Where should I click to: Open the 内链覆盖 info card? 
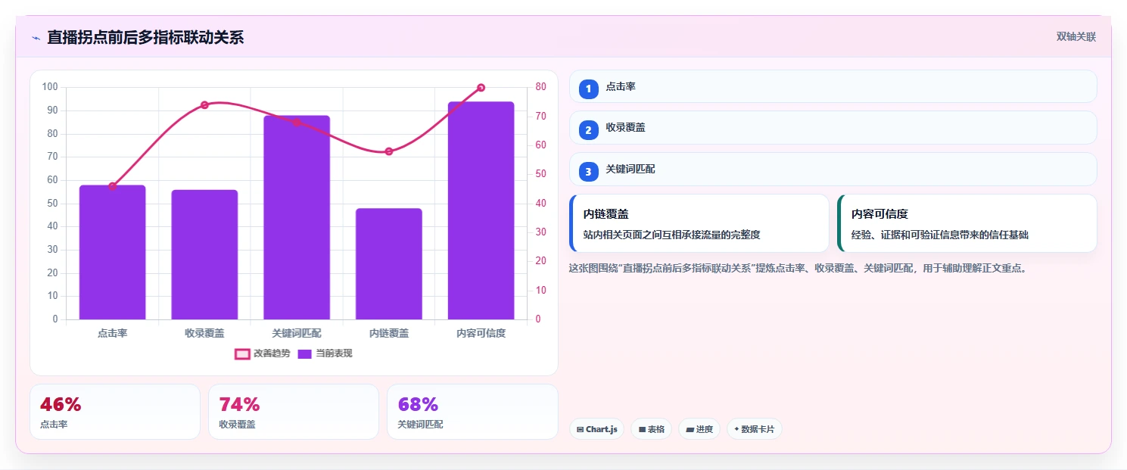tap(699, 223)
